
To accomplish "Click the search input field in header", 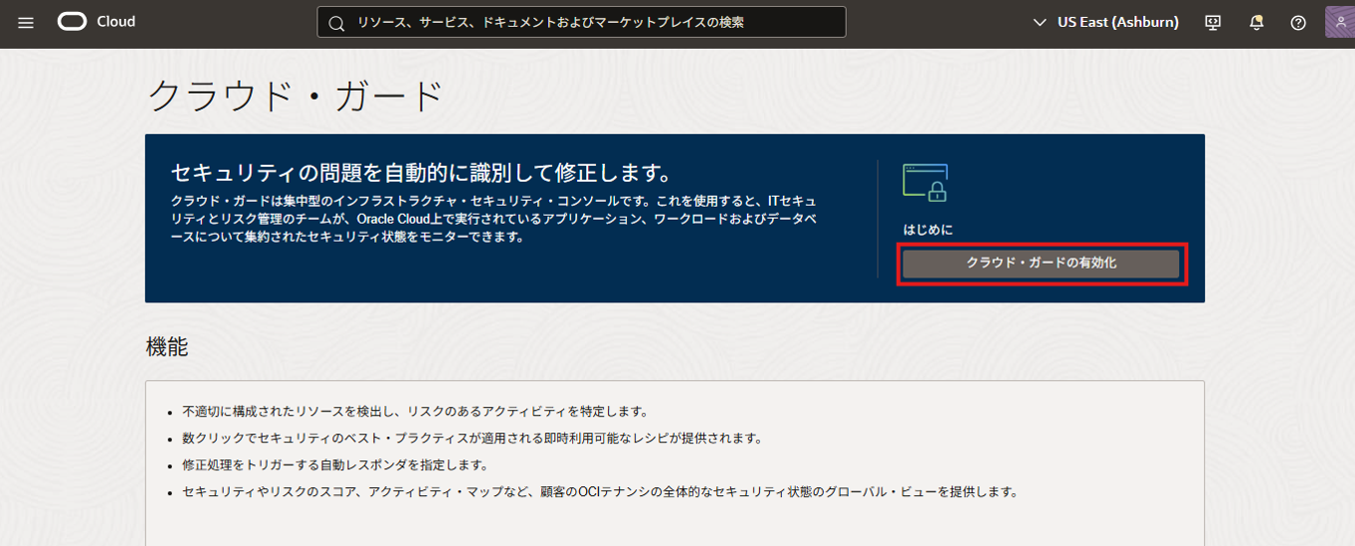I will 589,22.
